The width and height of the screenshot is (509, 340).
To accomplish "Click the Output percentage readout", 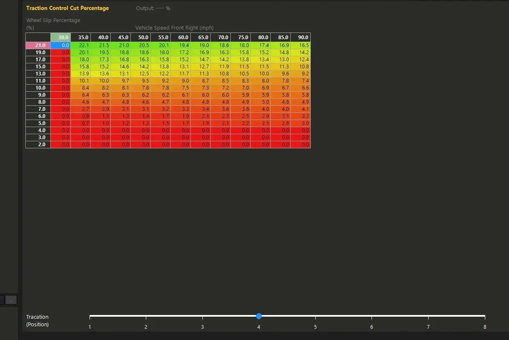I will pos(153,8).
